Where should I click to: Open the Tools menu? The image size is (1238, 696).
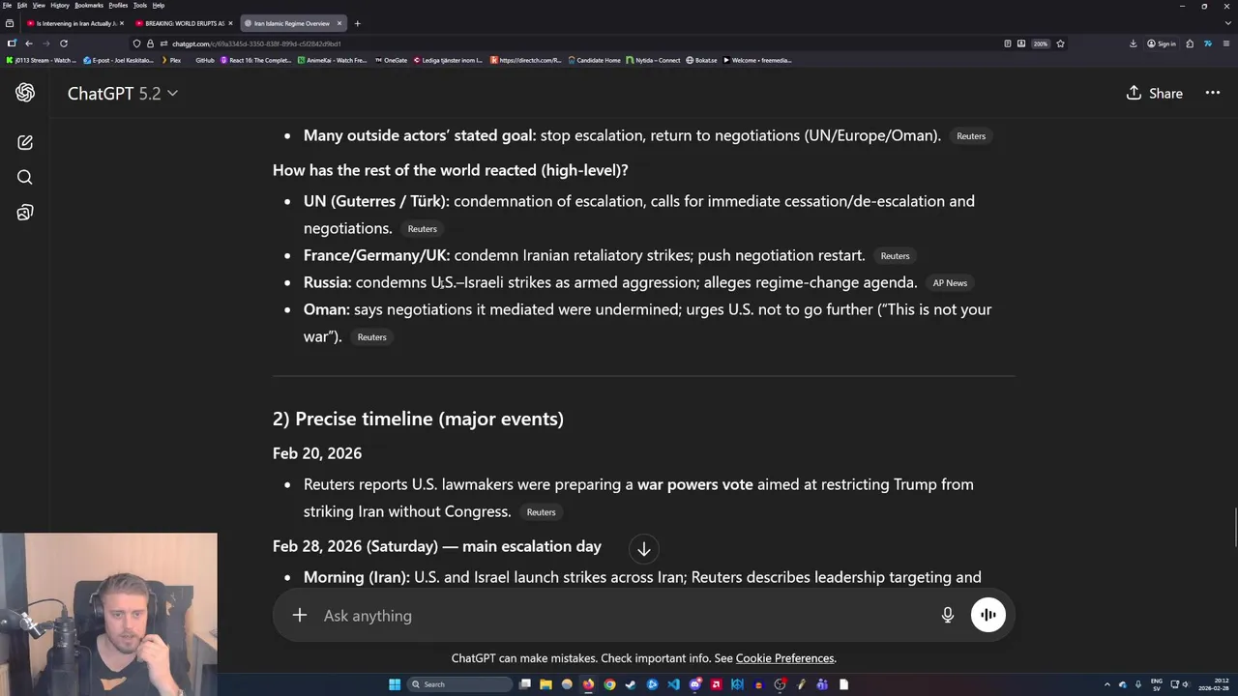coord(140,5)
